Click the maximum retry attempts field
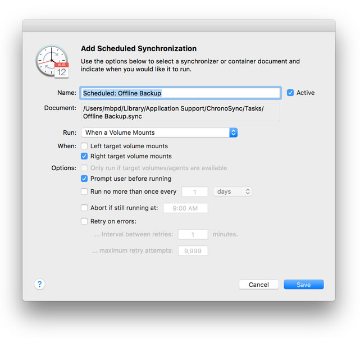This screenshot has width=360, height=338. (x=193, y=251)
